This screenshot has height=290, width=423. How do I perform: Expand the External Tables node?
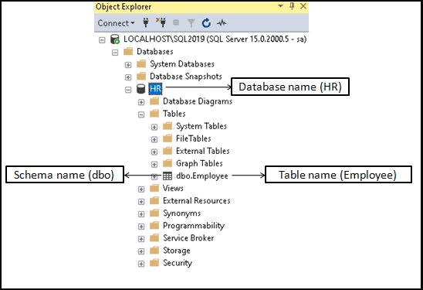coord(154,152)
